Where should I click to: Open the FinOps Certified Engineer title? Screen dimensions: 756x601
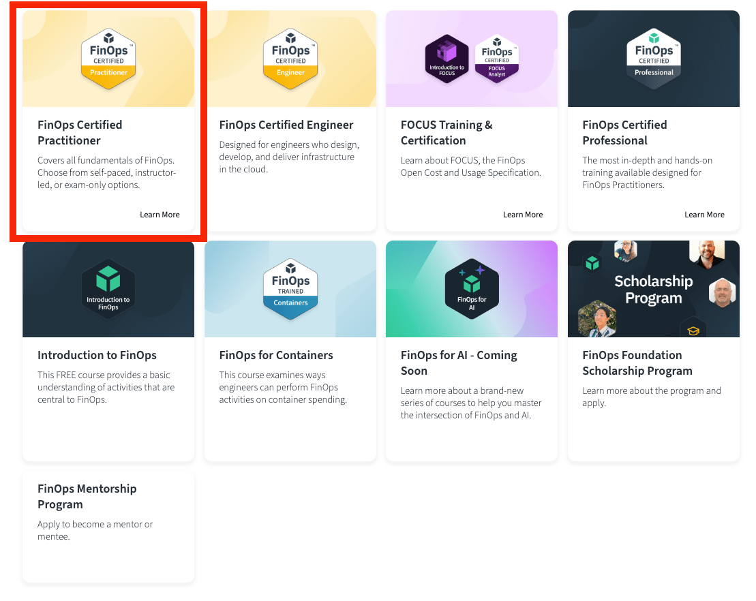click(x=286, y=125)
